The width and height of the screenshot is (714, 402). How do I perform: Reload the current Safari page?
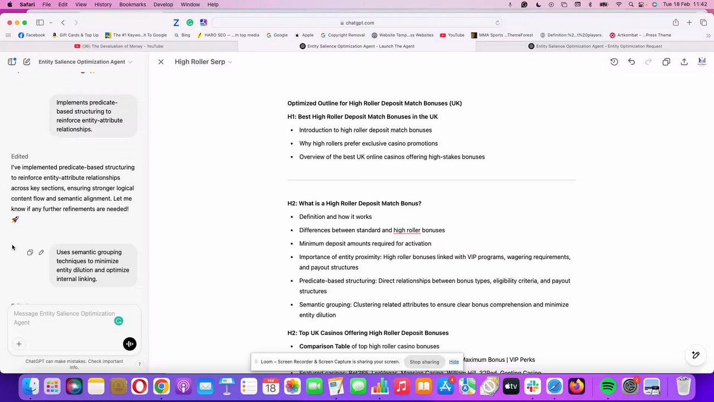[497, 23]
